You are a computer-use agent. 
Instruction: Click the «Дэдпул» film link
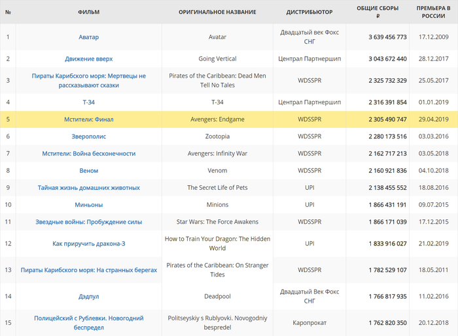[88, 296]
